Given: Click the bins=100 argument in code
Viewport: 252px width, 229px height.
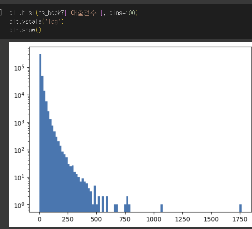Looking at the screenshot, I should [x=122, y=13].
